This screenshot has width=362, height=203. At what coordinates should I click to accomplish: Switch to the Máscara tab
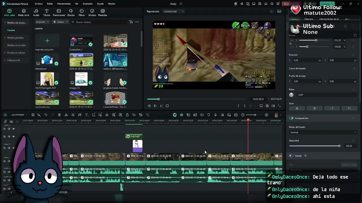coord(309,19)
